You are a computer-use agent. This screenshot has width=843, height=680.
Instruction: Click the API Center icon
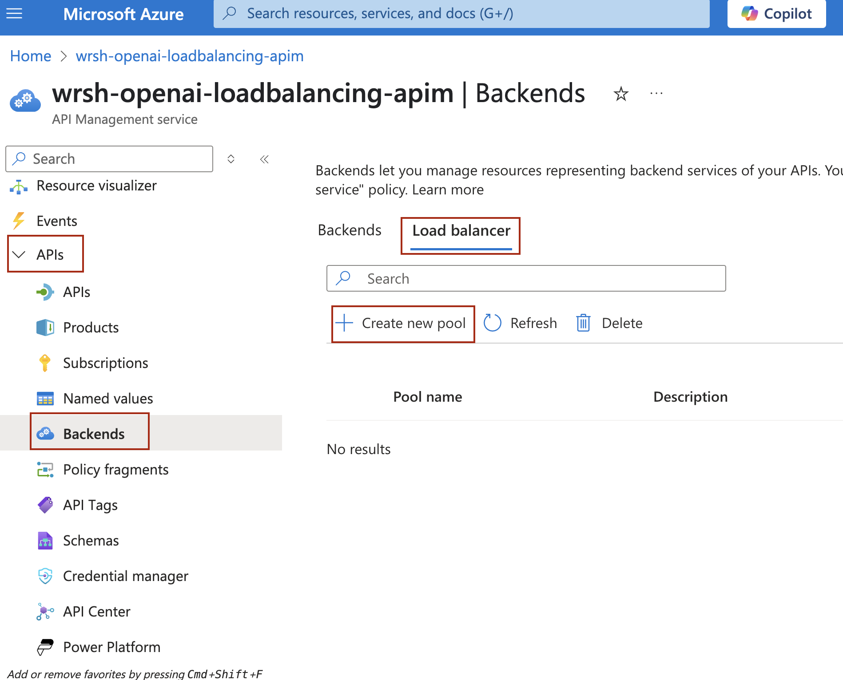(45, 612)
